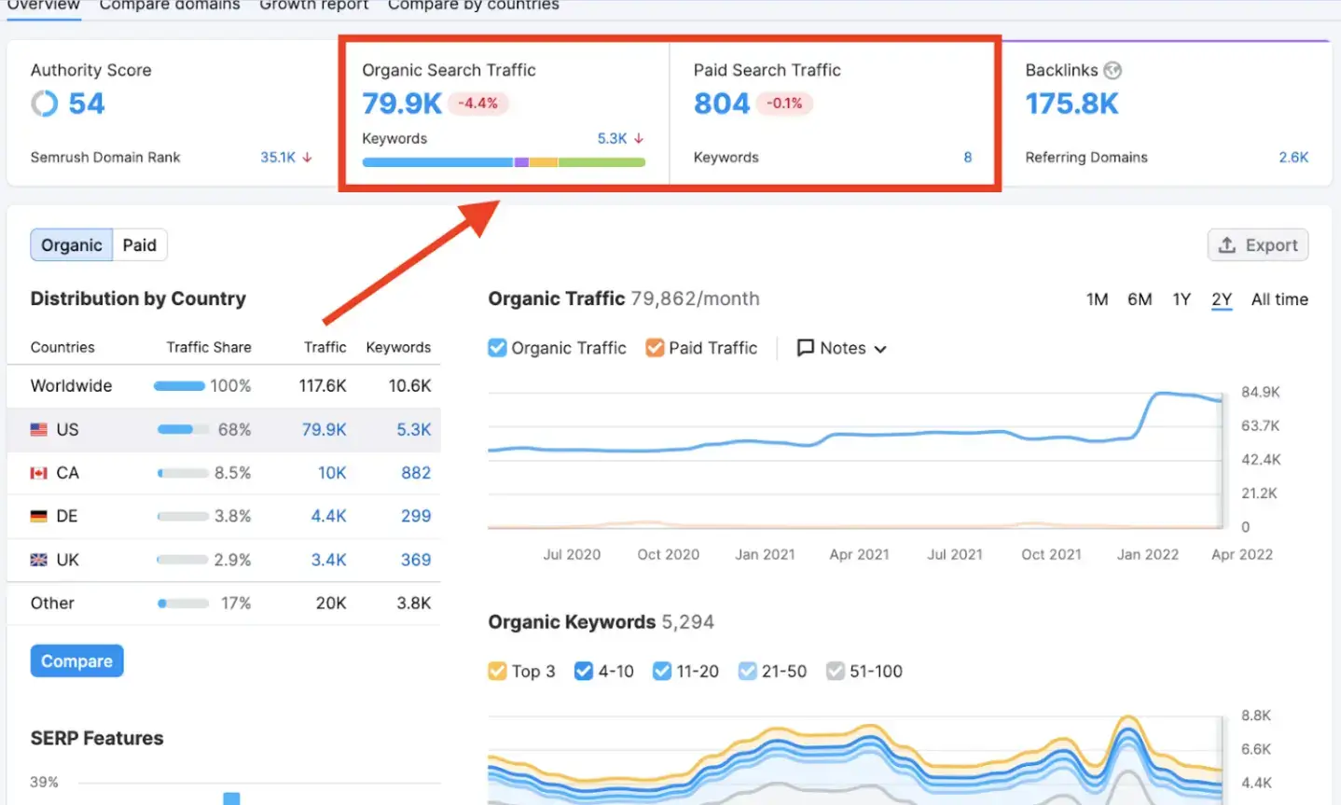
Task: Click the UK flag icon
Action: (x=38, y=560)
